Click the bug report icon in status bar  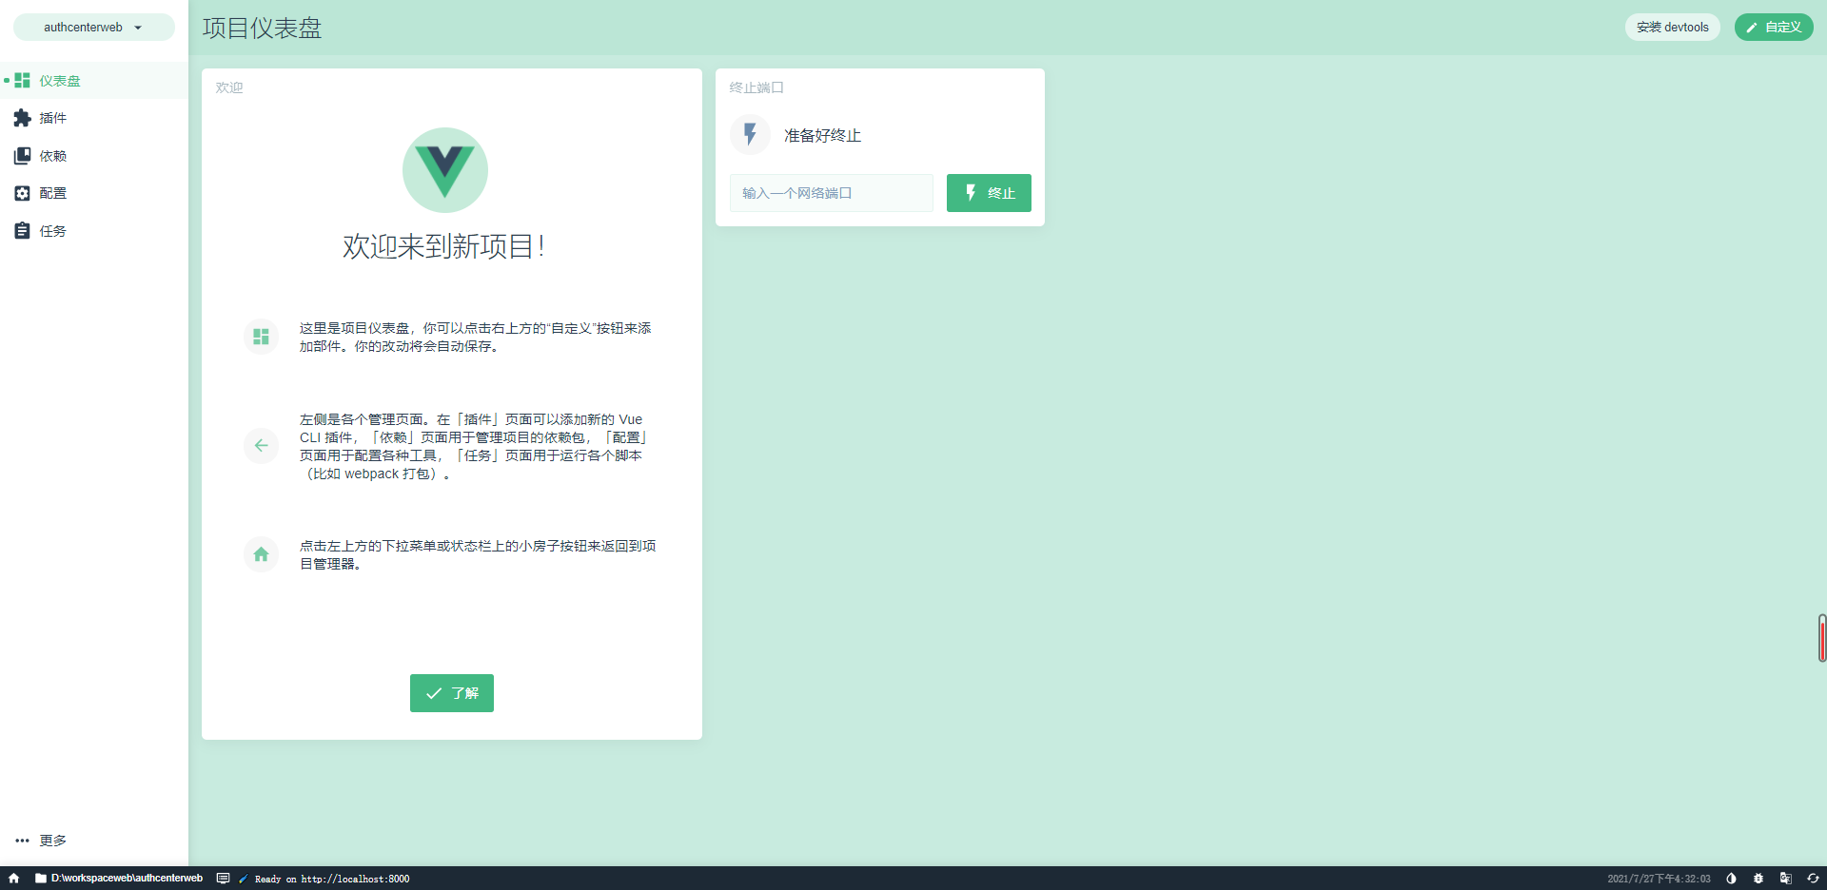tap(1758, 879)
